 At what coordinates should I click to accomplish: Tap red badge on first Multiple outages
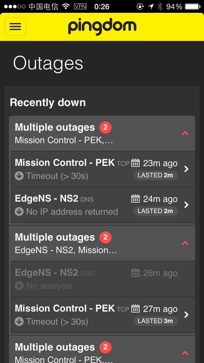coord(106,128)
